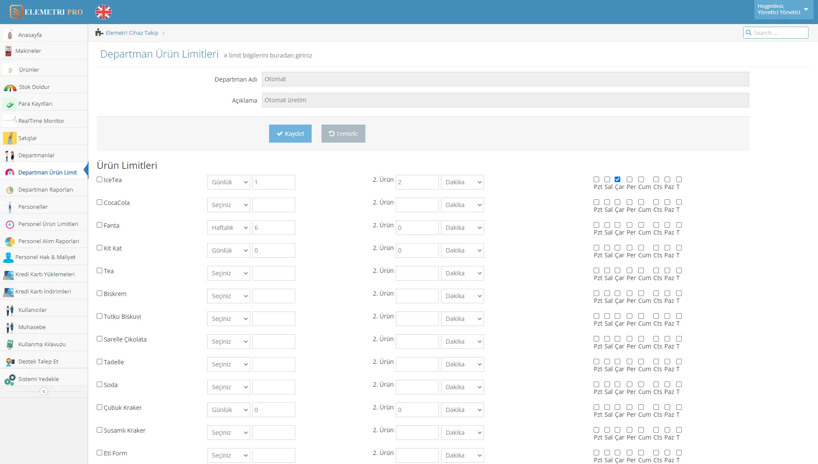Click the Kredi Kartı İndirimleri icon
Screen dimensions: 818x464
click(x=8, y=292)
